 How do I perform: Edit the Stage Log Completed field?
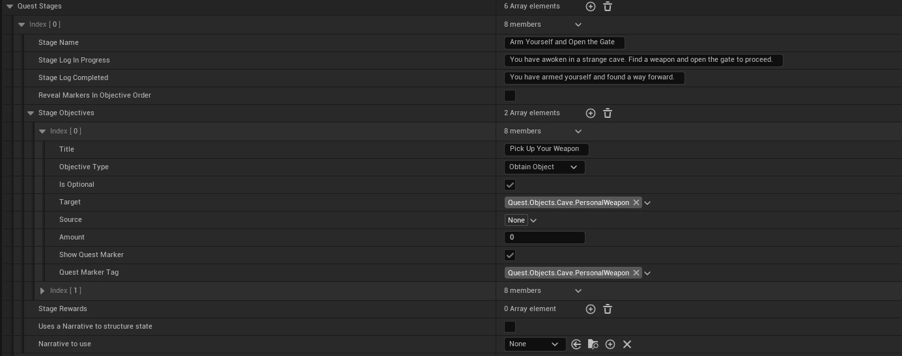pyautogui.click(x=595, y=77)
